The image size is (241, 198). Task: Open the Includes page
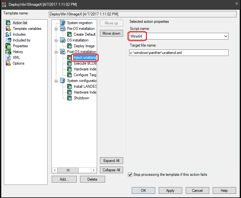pyautogui.click(x=19, y=34)
